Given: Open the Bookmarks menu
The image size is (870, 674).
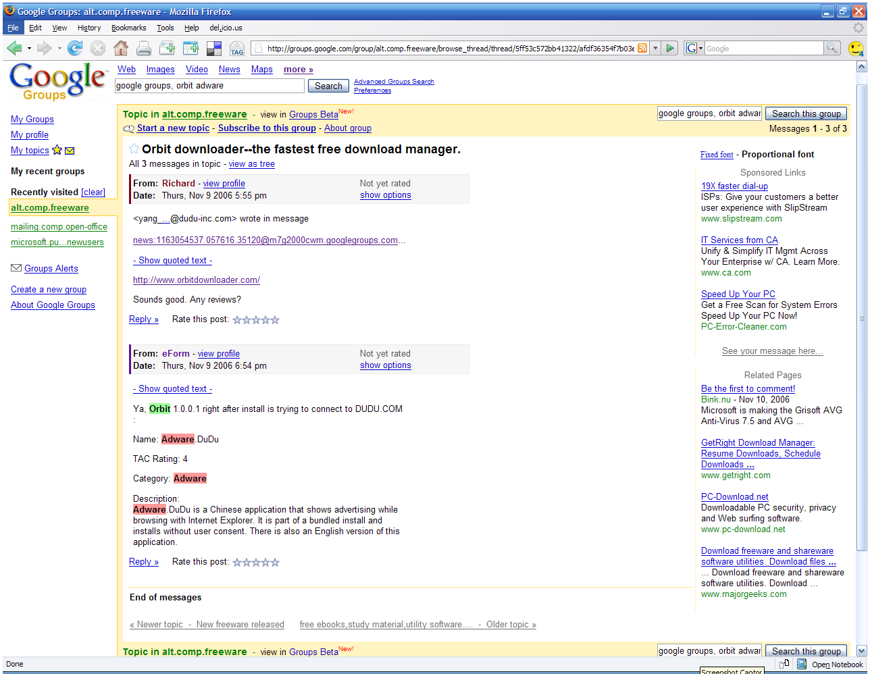Looking at the screenshot, I should (x=128, y=28).
